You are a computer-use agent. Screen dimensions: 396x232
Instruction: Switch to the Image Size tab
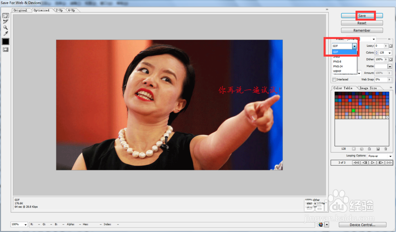pos(368,88)
